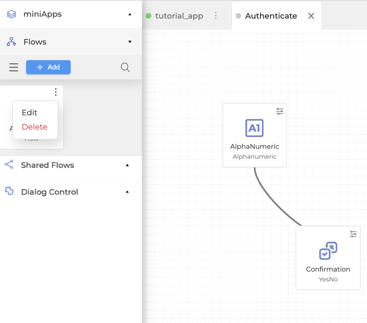The image size is (367, 323).
Task: Select the Confirmation YesNo node icon
Action: (328, 250)
